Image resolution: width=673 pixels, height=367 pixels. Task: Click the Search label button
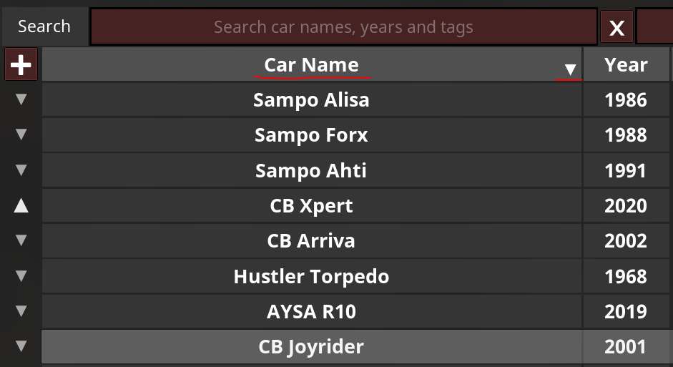44,27
